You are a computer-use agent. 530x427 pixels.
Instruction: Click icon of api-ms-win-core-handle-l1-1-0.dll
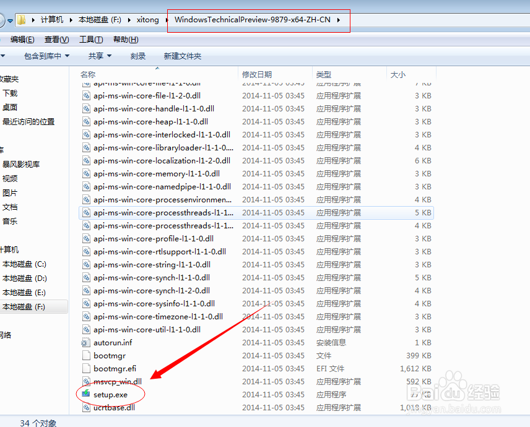click(x=86, y=108)
